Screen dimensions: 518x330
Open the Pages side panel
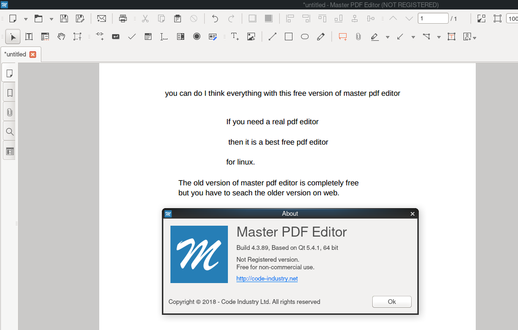tap(9, 73)
